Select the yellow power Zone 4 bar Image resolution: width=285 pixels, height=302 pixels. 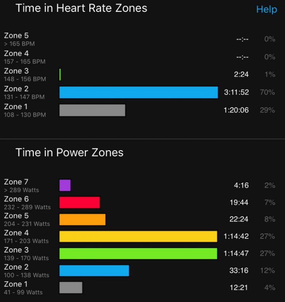click(138, 236)
